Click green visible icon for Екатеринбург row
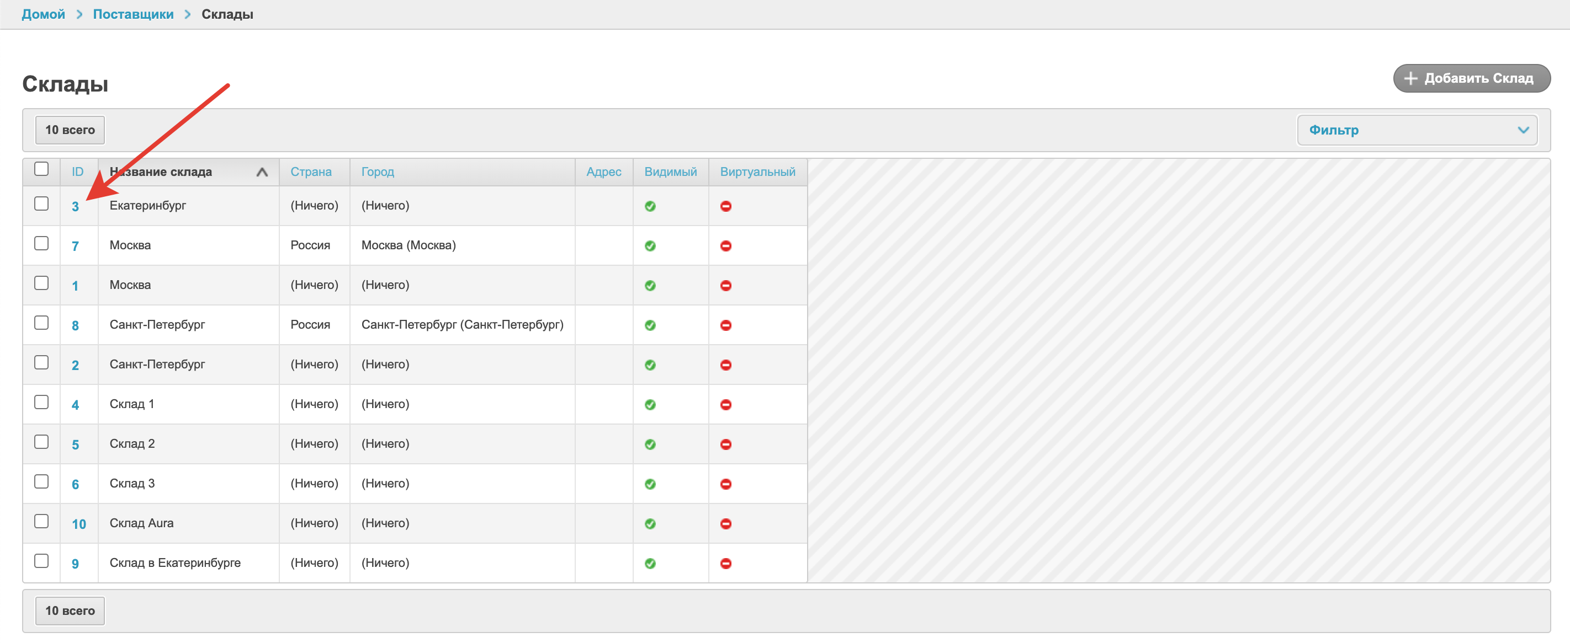The height and width of the screenshot is (643, 1570). coord(650,206)
